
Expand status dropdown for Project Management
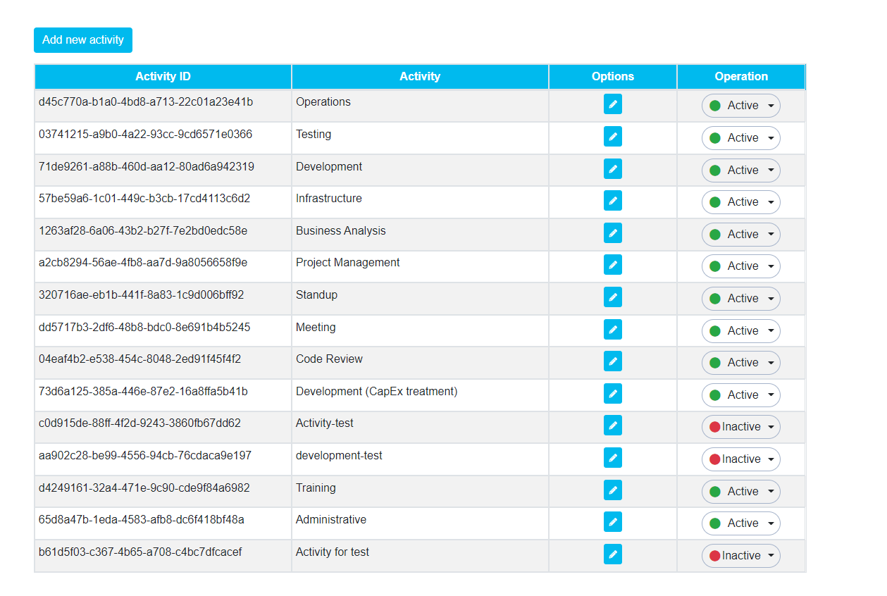coord(741,266)
